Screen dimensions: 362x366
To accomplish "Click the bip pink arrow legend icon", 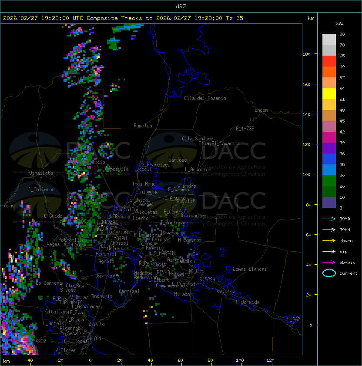I will pos(329,252).
